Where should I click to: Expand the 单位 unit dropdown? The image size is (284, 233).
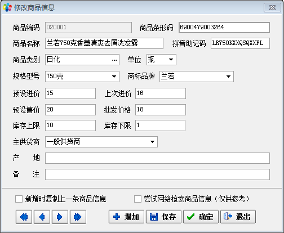point(171,60)
